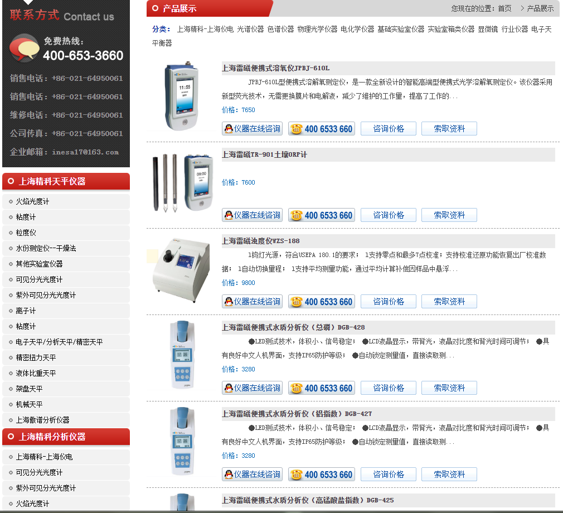This screenshot has width=563, height=513.
Task: Click 400 6533 660 phone button under DGB-428
Action: pos(321,388)
